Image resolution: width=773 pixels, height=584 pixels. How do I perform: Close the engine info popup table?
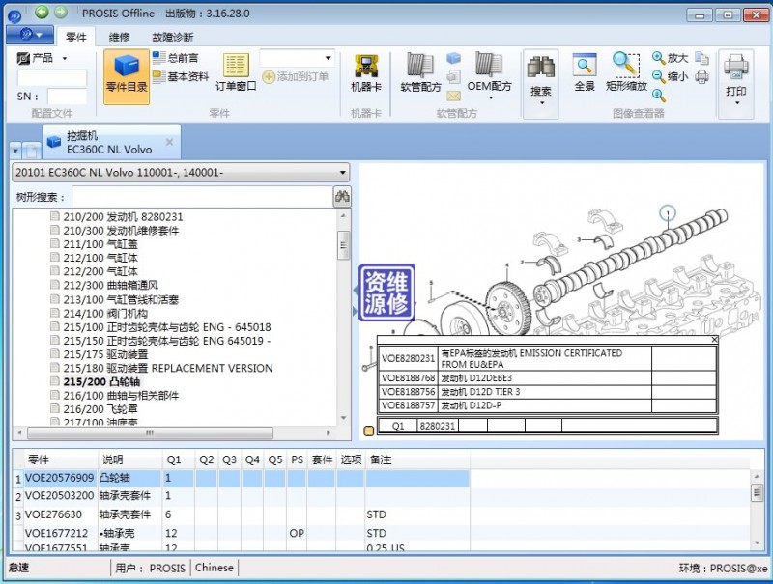714,339
